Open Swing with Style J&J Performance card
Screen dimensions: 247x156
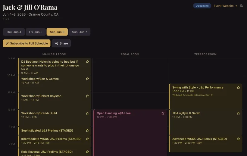(205, 96)
